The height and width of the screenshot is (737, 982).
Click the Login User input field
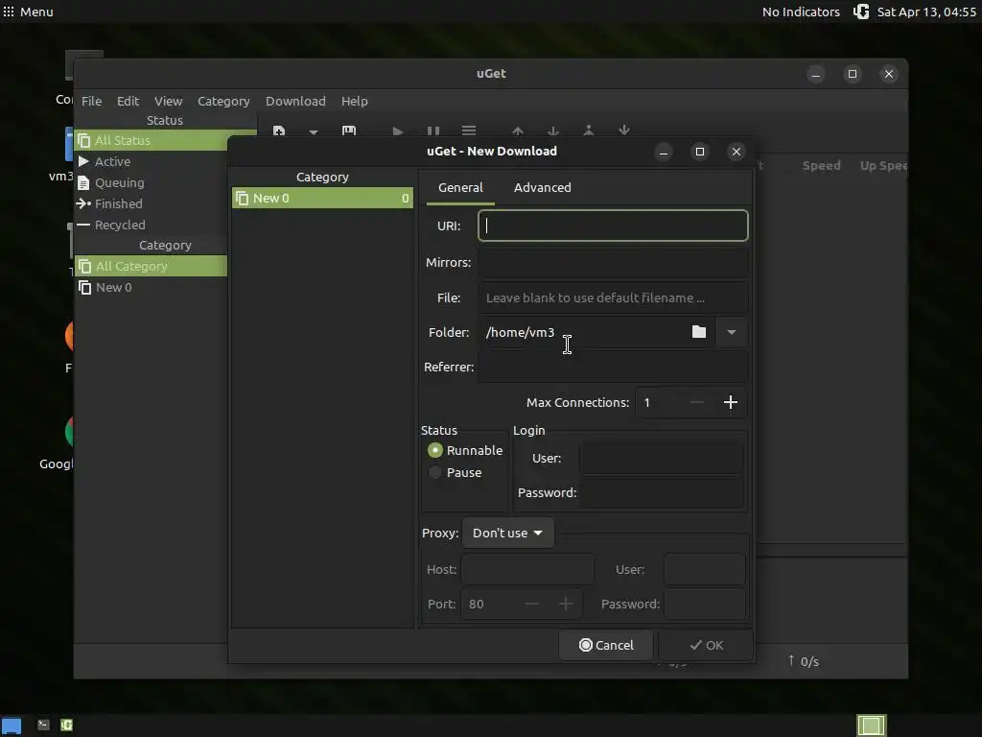click(662, 458)
